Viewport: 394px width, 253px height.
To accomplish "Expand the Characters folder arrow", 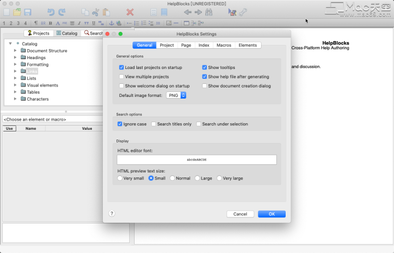I will pyautogui.click(x=15, y=99).
